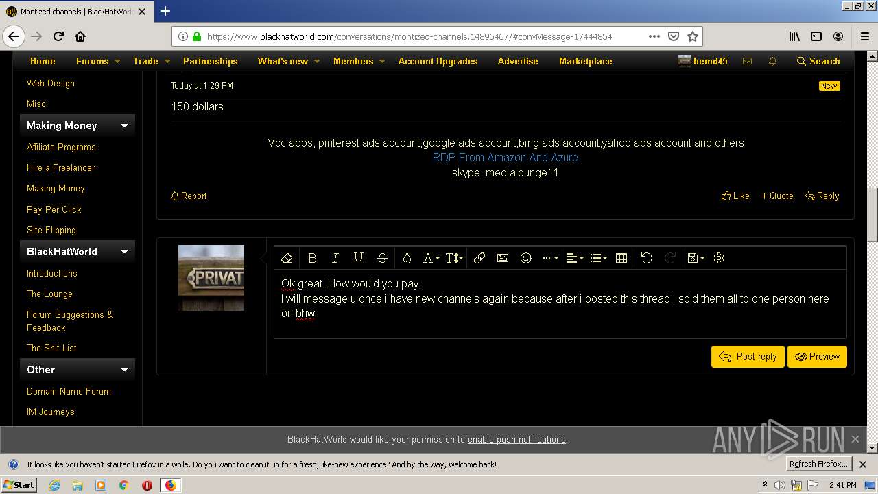Insert a table with the grid icon
This screenshot has height=494, width=878.
pos(621,258)
